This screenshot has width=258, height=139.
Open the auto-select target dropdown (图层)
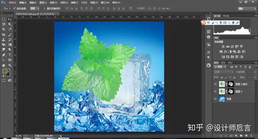[34, 8]
